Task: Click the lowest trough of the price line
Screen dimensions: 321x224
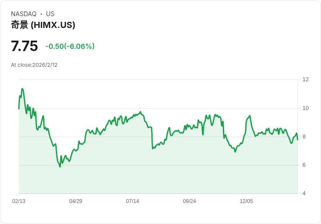Action: coord(60,167)
